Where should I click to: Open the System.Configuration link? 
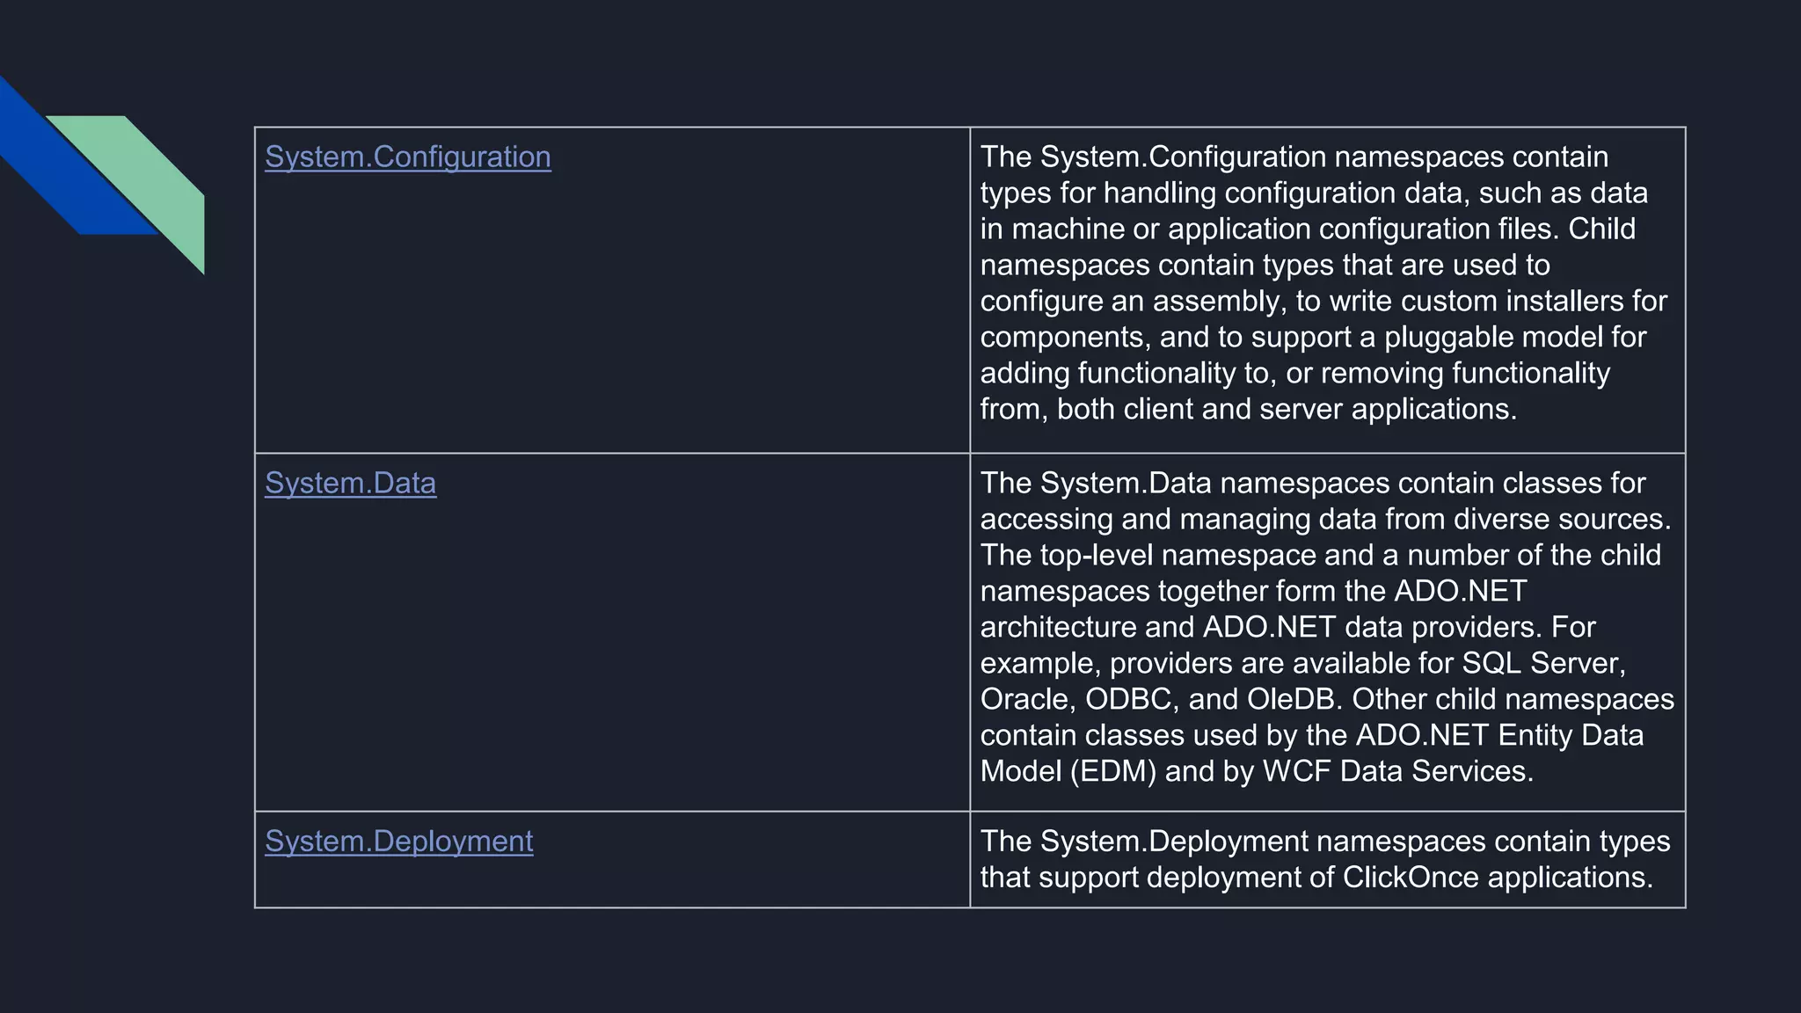(408, 157)
